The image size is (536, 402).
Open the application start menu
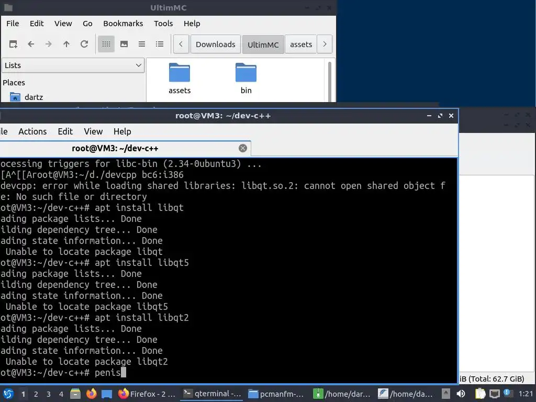(8, 394)
